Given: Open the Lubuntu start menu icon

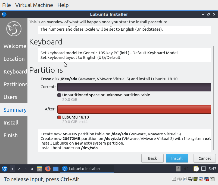Looking at the screenshot, I should 5,169.
